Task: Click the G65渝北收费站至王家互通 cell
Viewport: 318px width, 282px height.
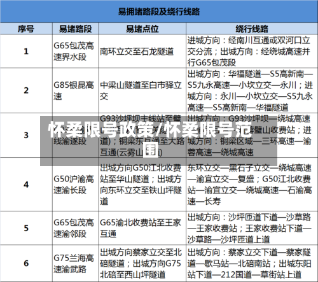Action: pos(142,228)
